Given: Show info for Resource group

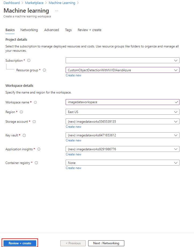Looking at the screenshot, I should tap(44, 70).
